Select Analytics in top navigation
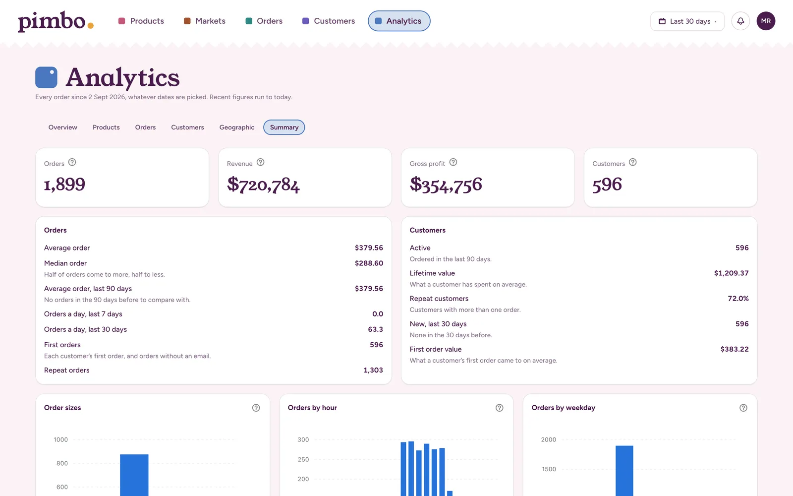Viewport: 793px width, 496px height. pos(399,21)
